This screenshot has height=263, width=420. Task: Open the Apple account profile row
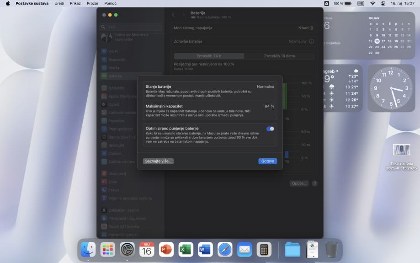[131, 37]
